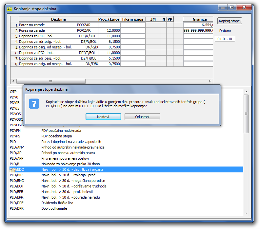This screenshot has height=229, width=260.
Task: Maximize the Kopiranje stopa dažbina window
Action: (231, 7)
